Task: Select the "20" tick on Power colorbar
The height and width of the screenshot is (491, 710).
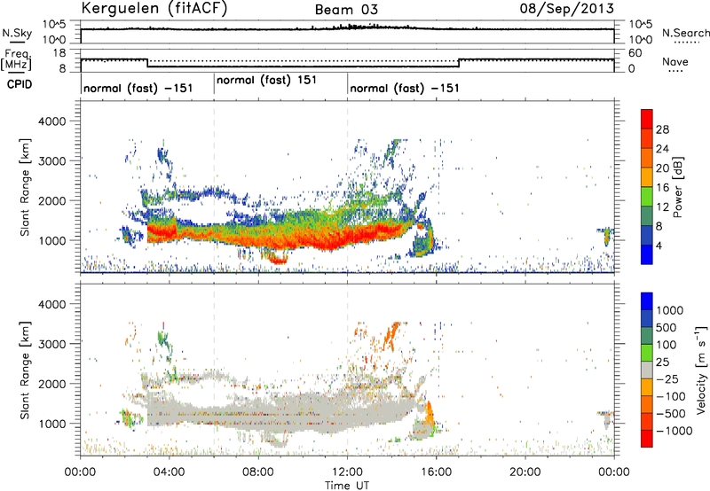Action: [x=662, y=168]
